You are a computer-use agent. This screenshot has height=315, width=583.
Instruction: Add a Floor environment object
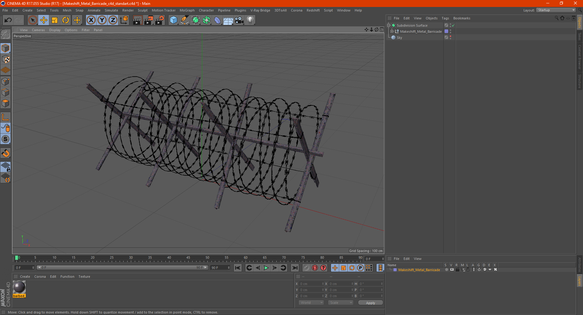point(228,20)
